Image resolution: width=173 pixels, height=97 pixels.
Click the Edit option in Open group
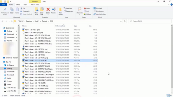[x=86, y=11]
